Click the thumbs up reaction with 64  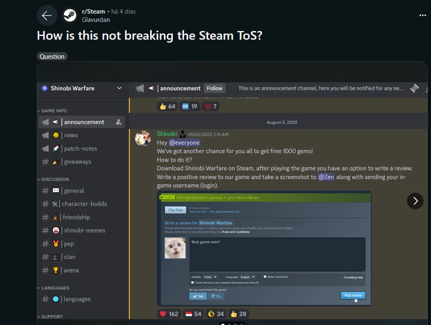[x=168, y=106]
